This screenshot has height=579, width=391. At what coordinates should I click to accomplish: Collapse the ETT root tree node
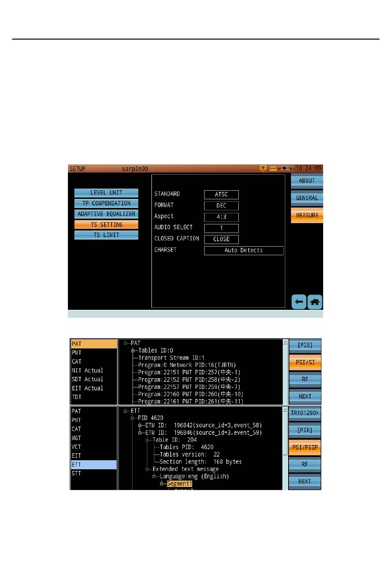point(126,411)
